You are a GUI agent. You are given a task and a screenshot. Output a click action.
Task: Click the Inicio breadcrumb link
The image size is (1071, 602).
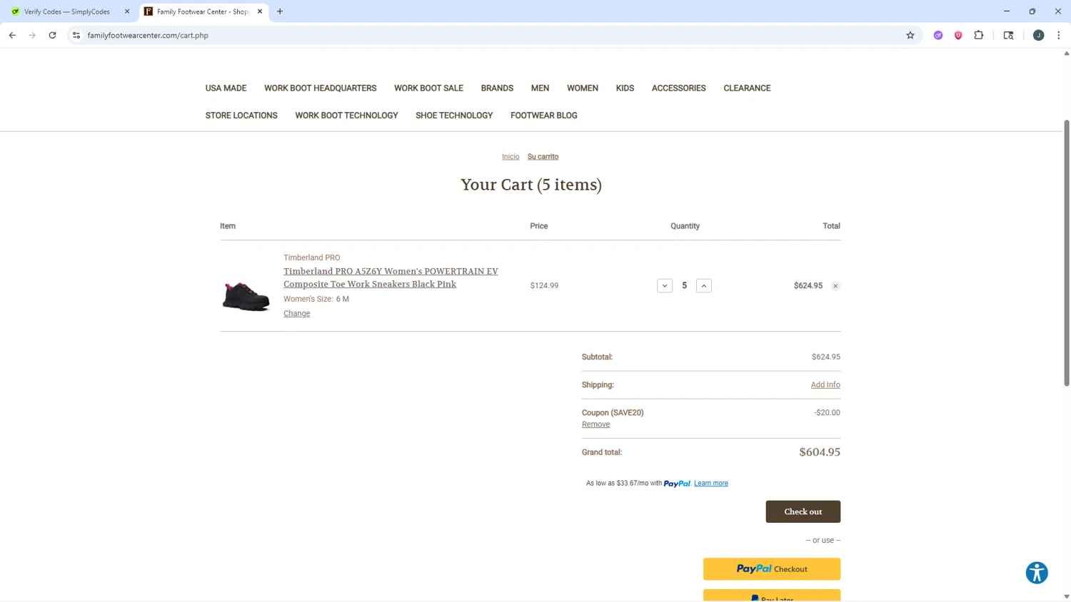pyautogui.click(x=511, y=157)
